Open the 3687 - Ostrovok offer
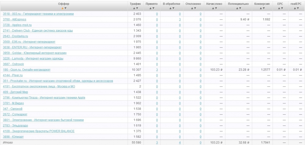Image resolution: width=305 pixels, height=145 pixels. tap(13, 64)
